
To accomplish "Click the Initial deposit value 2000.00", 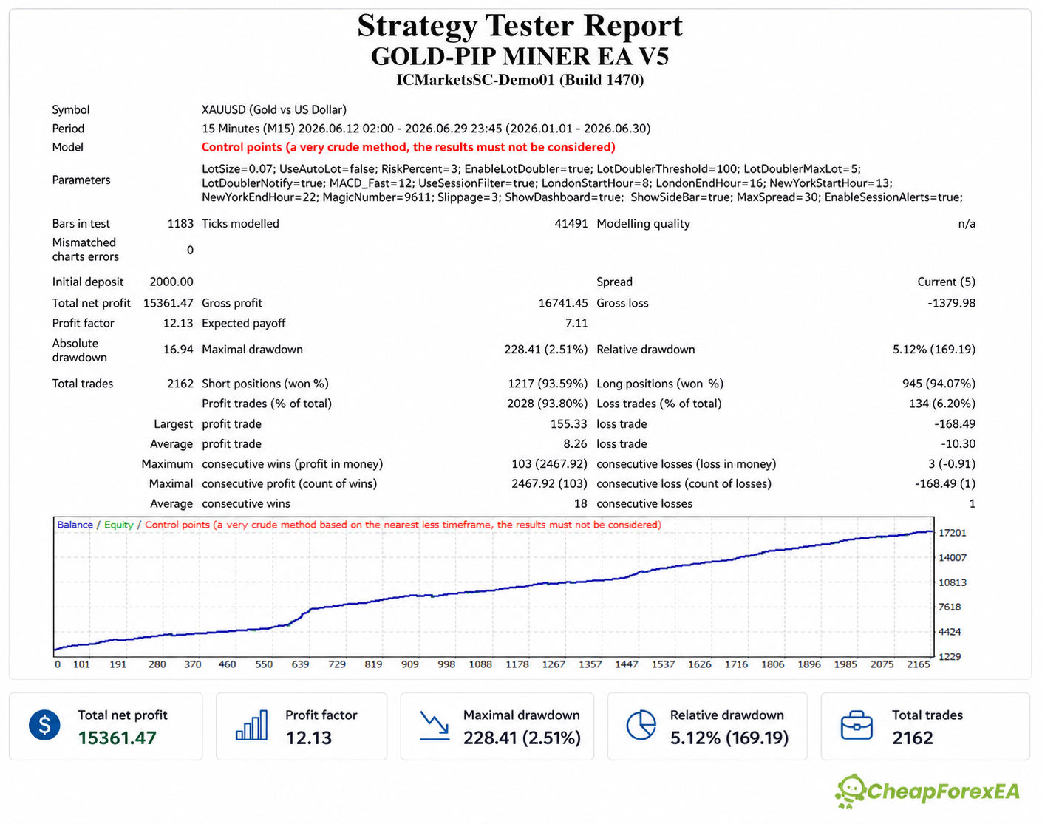I will click(171, 282).
